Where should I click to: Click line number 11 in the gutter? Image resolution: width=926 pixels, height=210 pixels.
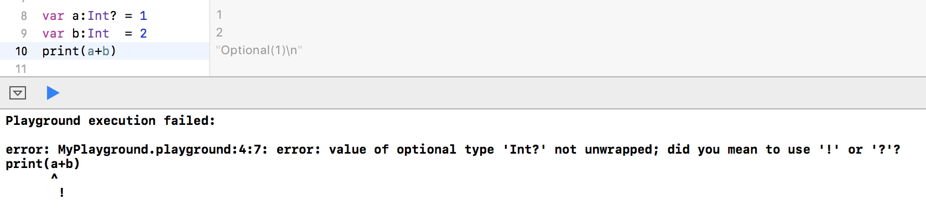coord(21,69)
